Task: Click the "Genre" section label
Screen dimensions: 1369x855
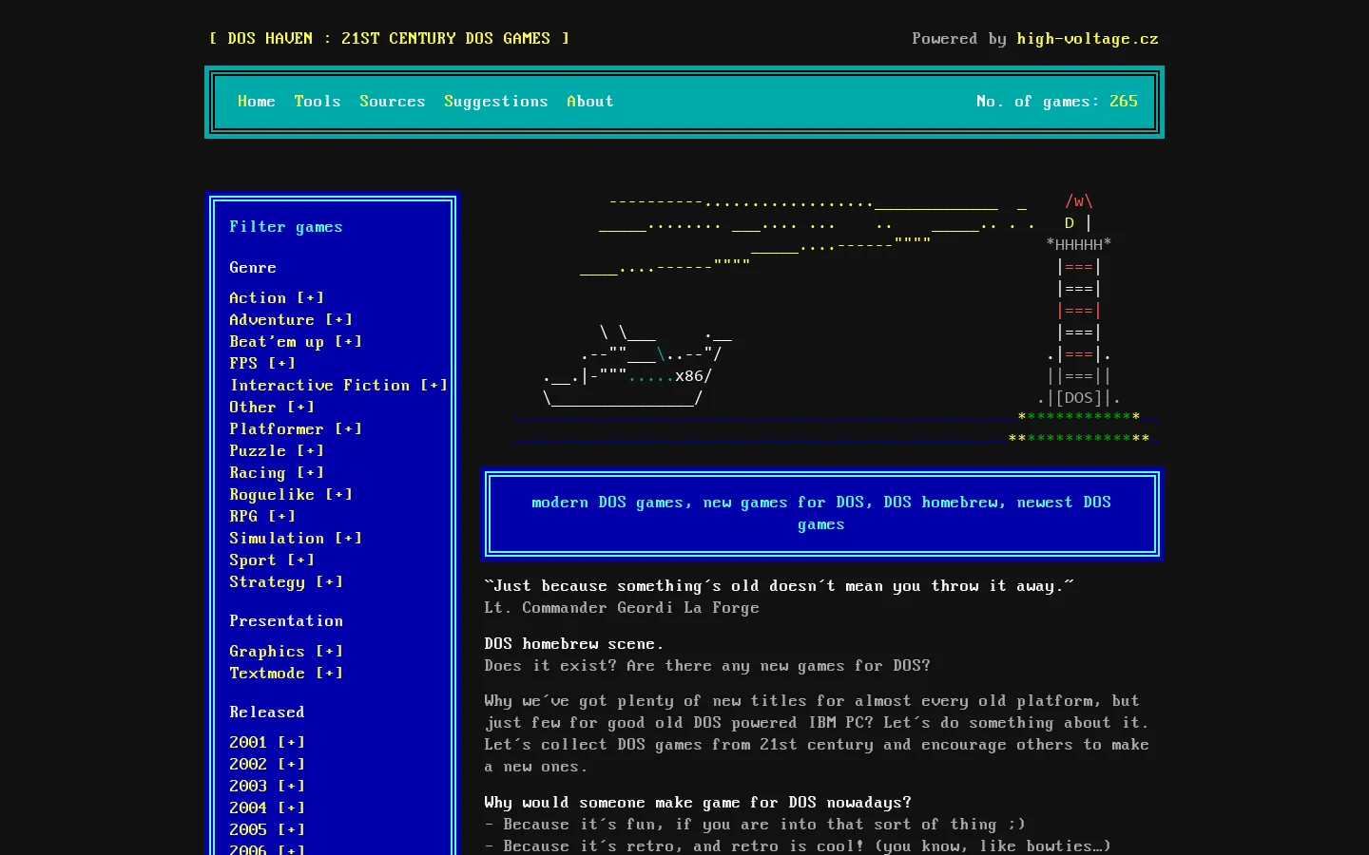Action: tap(252, 268)
